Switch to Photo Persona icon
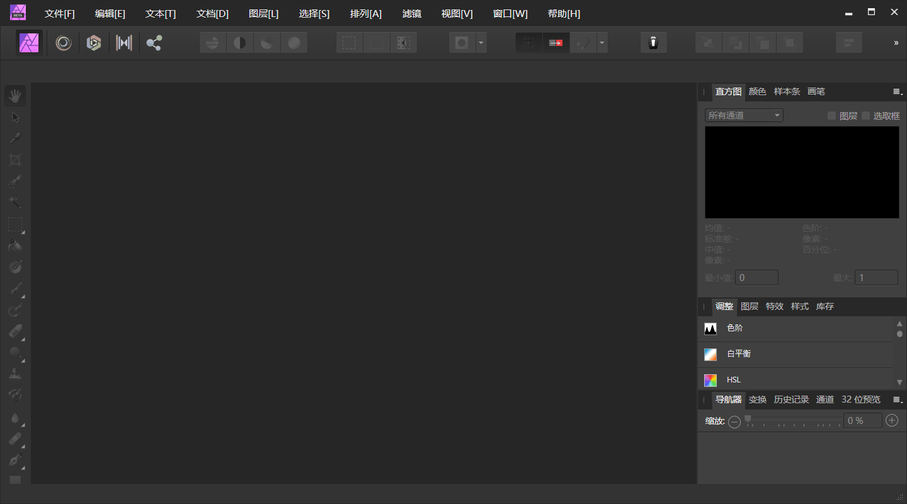The height and width of the screenshot is (504, 907). (30, 43)
